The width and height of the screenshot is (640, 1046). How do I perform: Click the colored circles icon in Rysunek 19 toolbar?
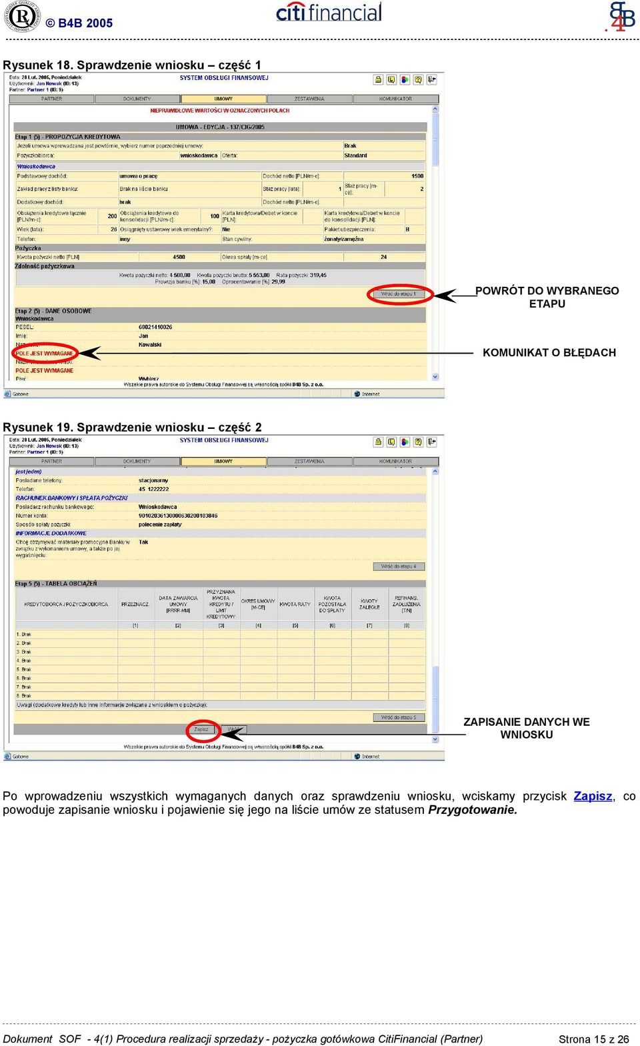click(x=405, y=442)
